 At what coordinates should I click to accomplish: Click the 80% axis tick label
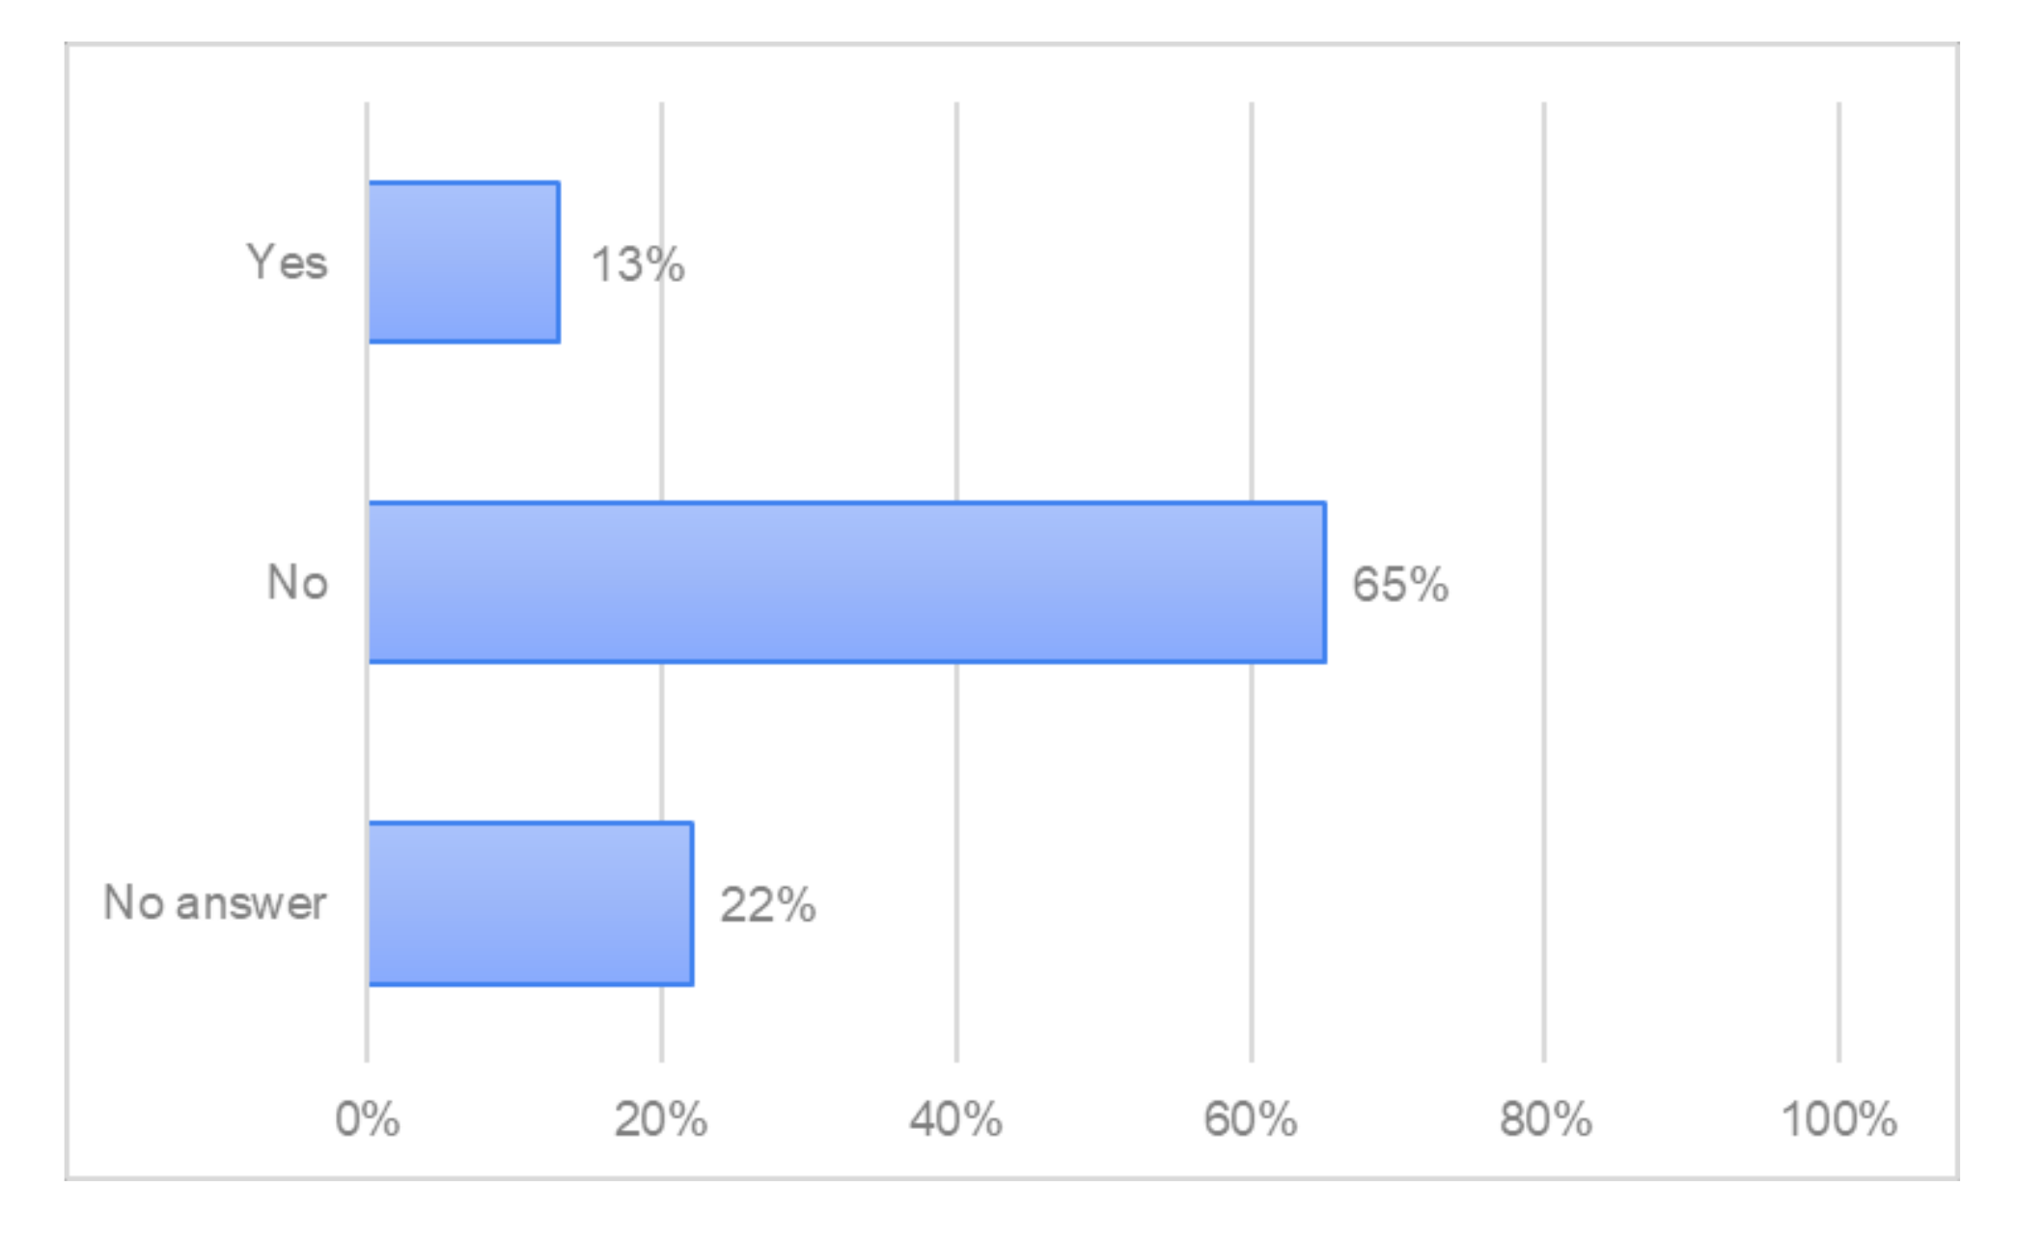pos(1545,1119)
